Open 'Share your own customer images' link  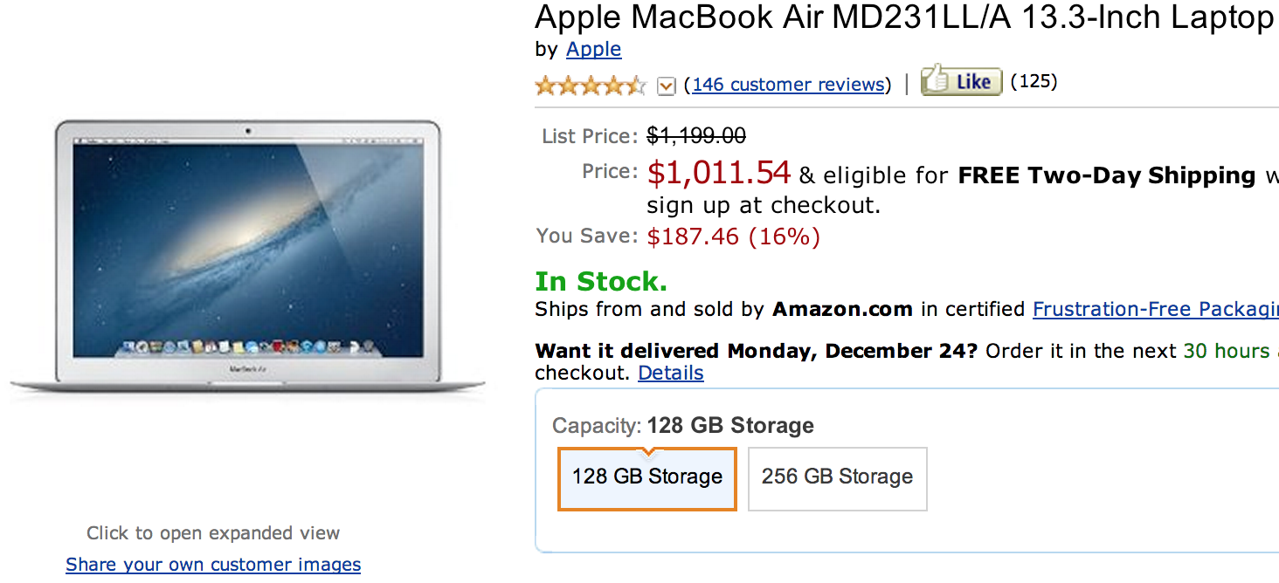[x=213, y=565]
